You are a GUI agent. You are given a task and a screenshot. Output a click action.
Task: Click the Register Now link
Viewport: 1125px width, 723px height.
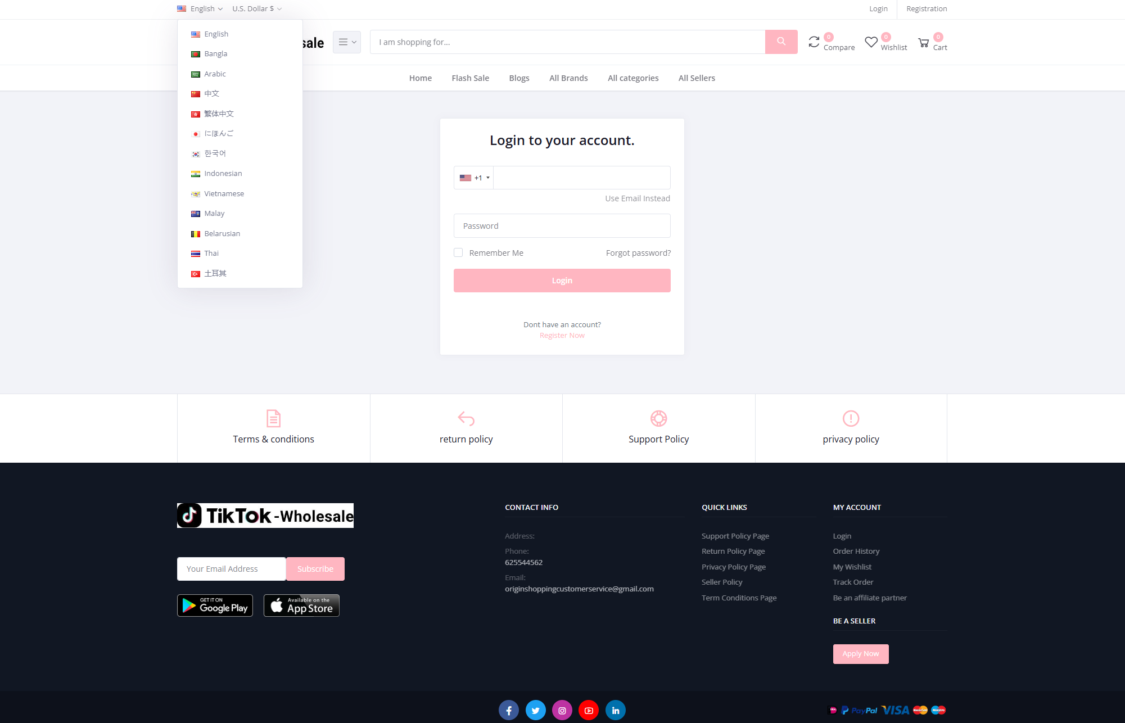562,335
